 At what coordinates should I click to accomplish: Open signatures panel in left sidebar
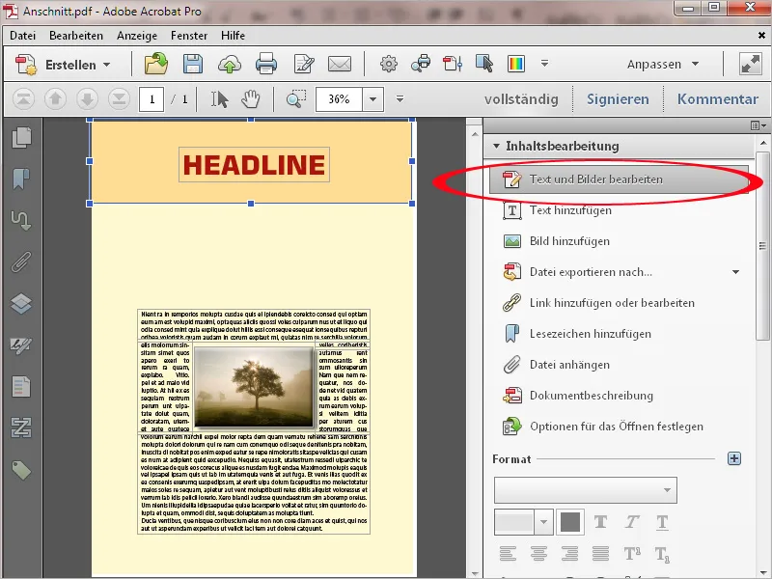(21, 345)
